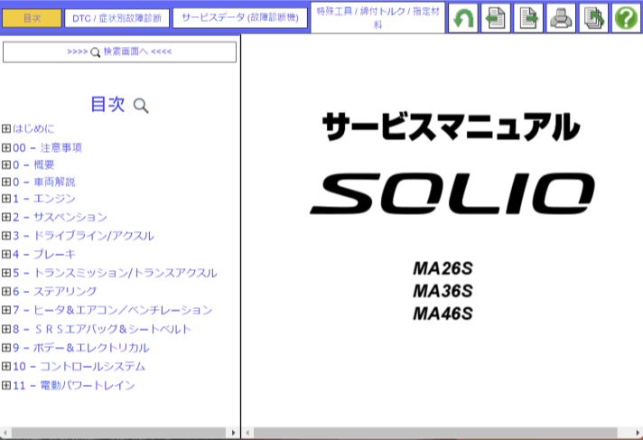The width and height of the screenshot is (643, 440).
Task: Expand the はじめに tree node
Action: [6, 128]
